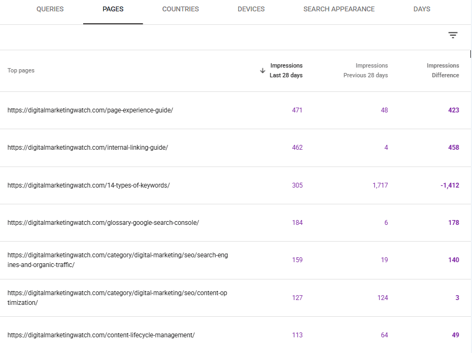This screenshot has height=353, width=472.
Task: Click the 471 impressions value
Action: tap(297, 110)
